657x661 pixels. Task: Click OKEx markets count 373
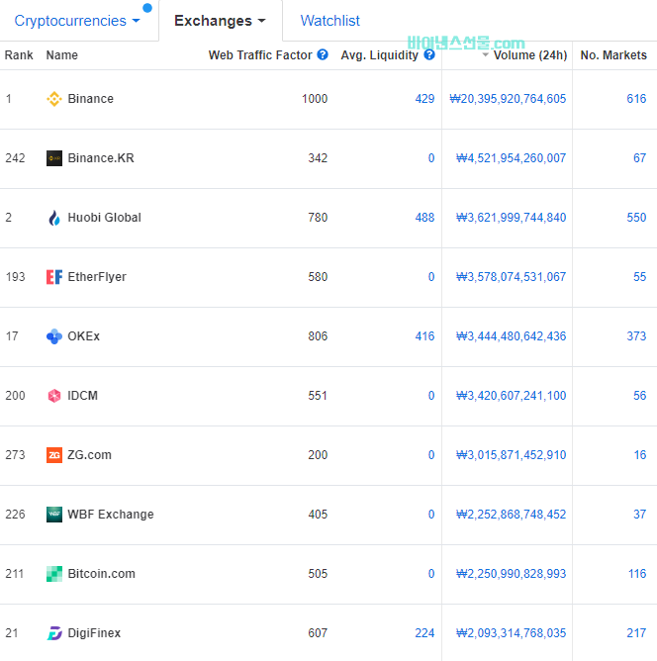636,336
